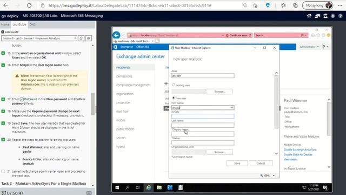This screenshot has height=195, width=346.
Task: Uncheck step 15 select organizational unit
Action: pos(3,53)
